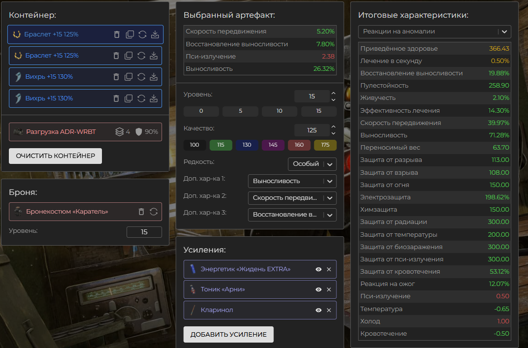Pick the purple 145 quality swatch
The height and width of the screenshot is (348, 528).
273,145
